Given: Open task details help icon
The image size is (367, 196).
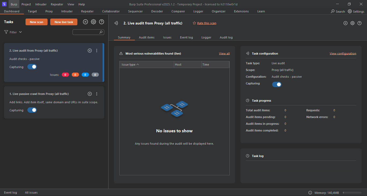Looking at the screenshot, I should click(x=359, y=23).
